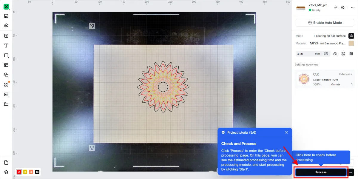
Task: Open the three-dot menu beside device name
Action: (353, 7)
